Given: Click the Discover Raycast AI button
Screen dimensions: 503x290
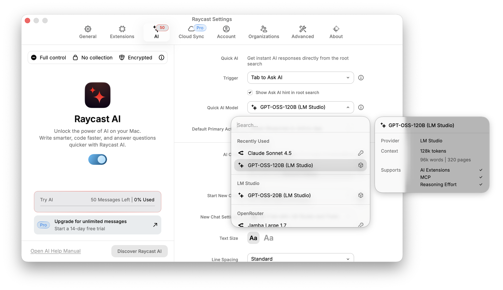Looking at the screenshot, I should click(x=139, y=251).
